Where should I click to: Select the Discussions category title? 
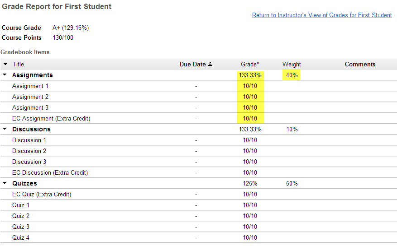pyautogui.click(x=31, y=129)
